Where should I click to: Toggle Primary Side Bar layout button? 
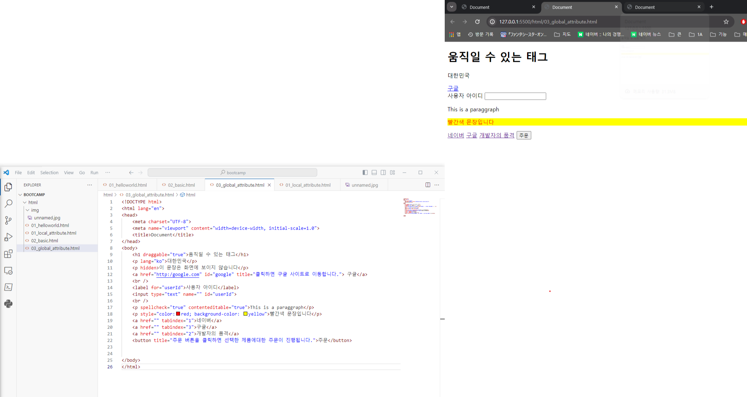pyautogui.click(x=365, y=173)
